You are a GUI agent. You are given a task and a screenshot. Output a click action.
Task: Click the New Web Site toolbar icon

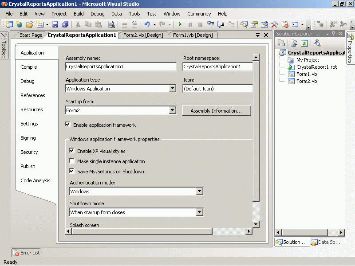(x=19, y=24)
